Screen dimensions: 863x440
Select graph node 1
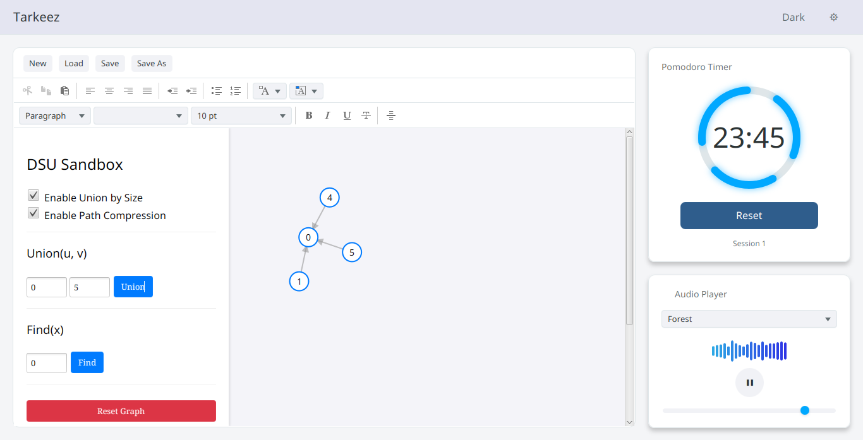(x=299, y=281)
